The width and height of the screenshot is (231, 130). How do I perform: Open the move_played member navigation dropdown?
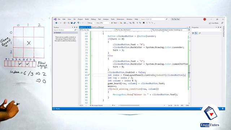pyautogui.click(x=170, y=30)
